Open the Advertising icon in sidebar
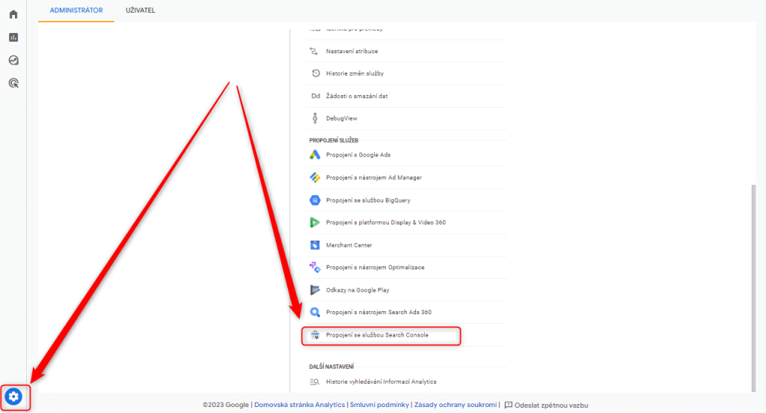Image resolution: width=766 pixels, height=413 pixels. 13,84
